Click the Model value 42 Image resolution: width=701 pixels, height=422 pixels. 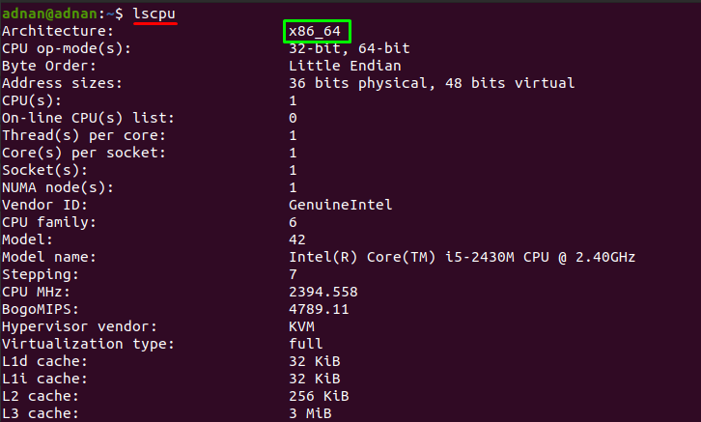(297, 239)
